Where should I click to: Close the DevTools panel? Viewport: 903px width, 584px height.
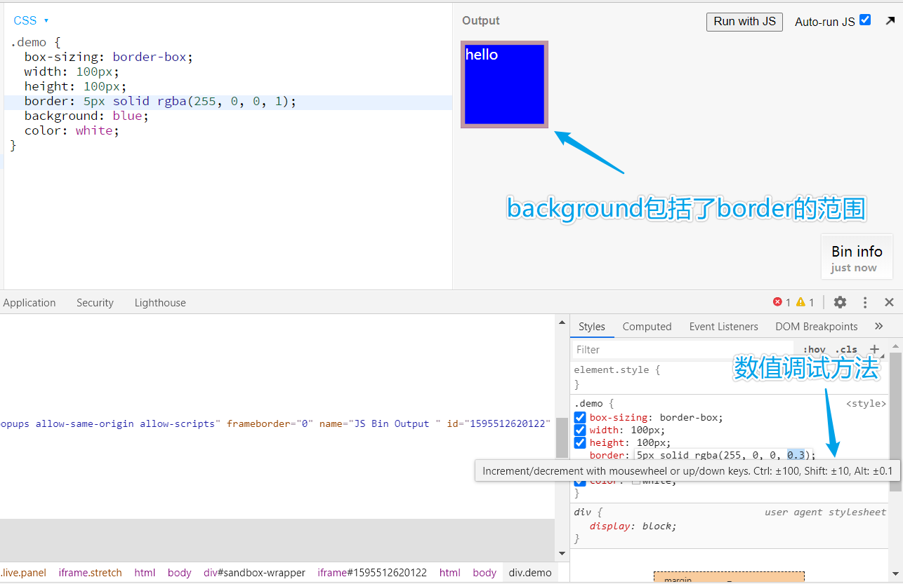point(889,302)
